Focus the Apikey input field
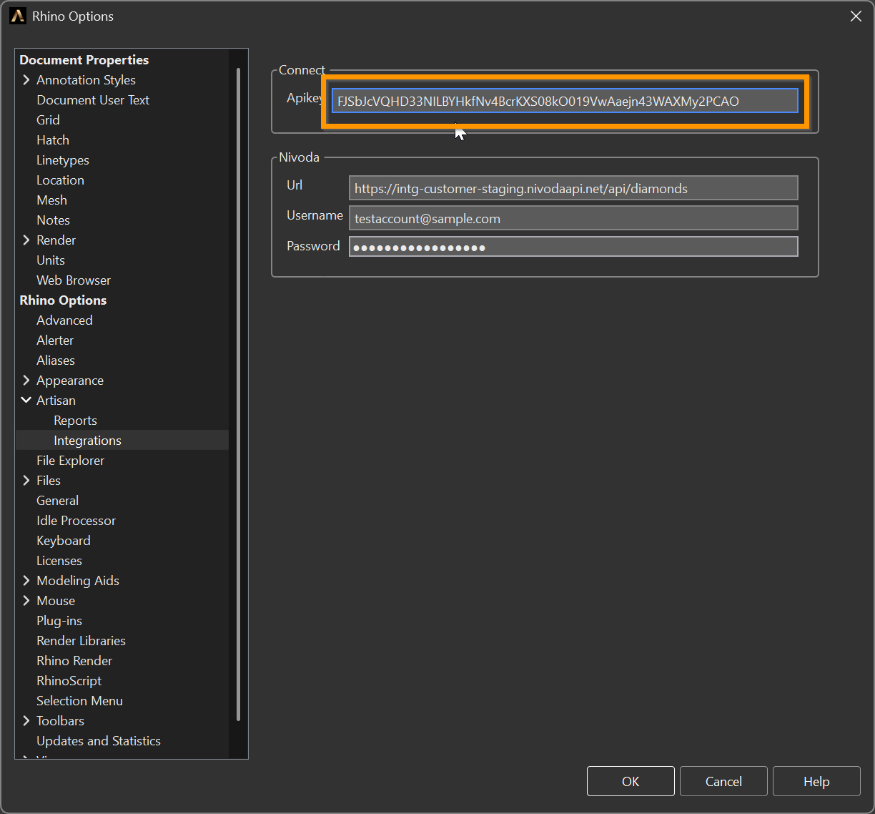Screen dimensions: 875x814 click(565, 101)
